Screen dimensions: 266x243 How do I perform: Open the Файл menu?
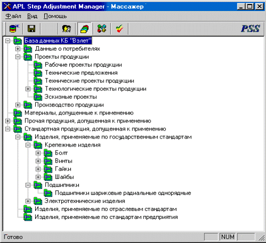tap(13, 16)
